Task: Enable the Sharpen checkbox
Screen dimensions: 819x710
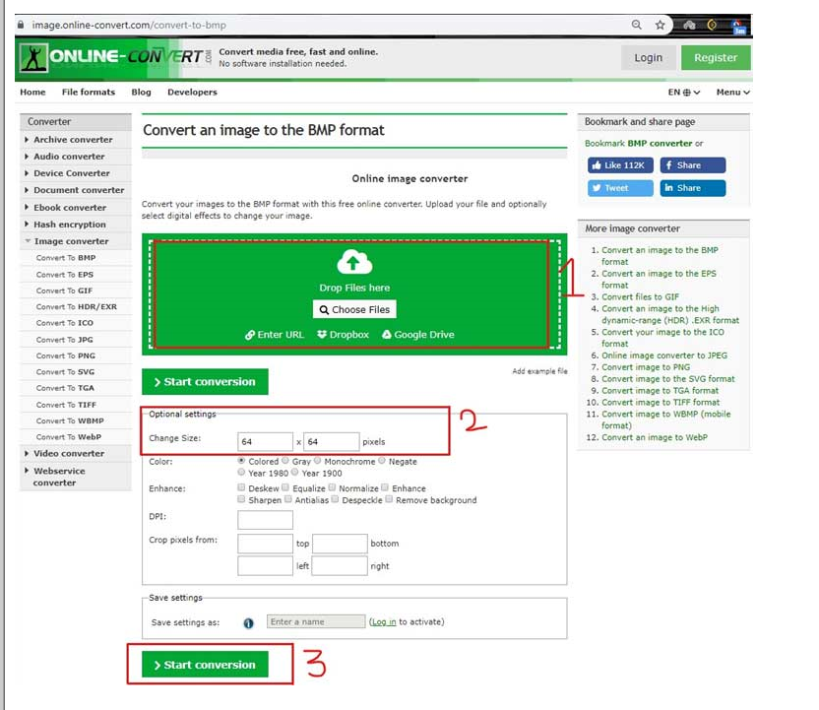Action: [241, 499]
